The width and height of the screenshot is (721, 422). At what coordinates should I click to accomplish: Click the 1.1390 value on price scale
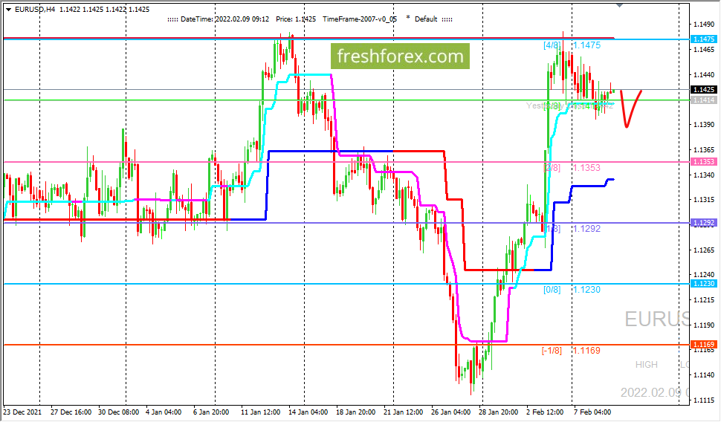click(x=703, y=125)
